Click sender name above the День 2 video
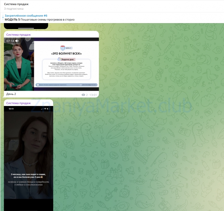224x211 pixels. [x=19, y=35]
